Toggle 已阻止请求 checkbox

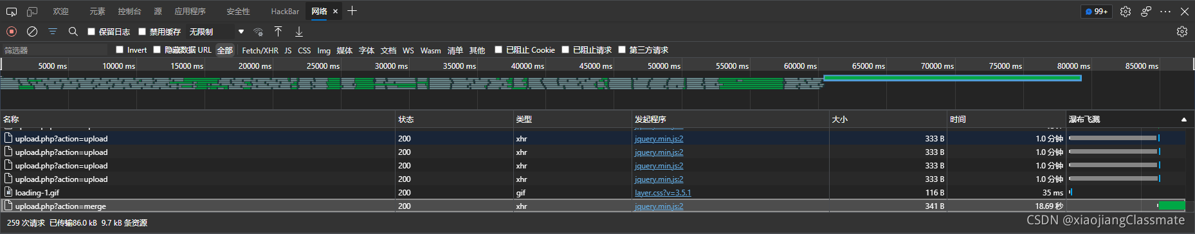pos(565,50)
